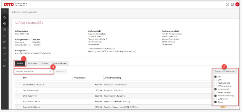242x112 pixels.
Task: Enable the OTTO-Artikel-Nr. column checkbox
Action: (x=216, y=86)
